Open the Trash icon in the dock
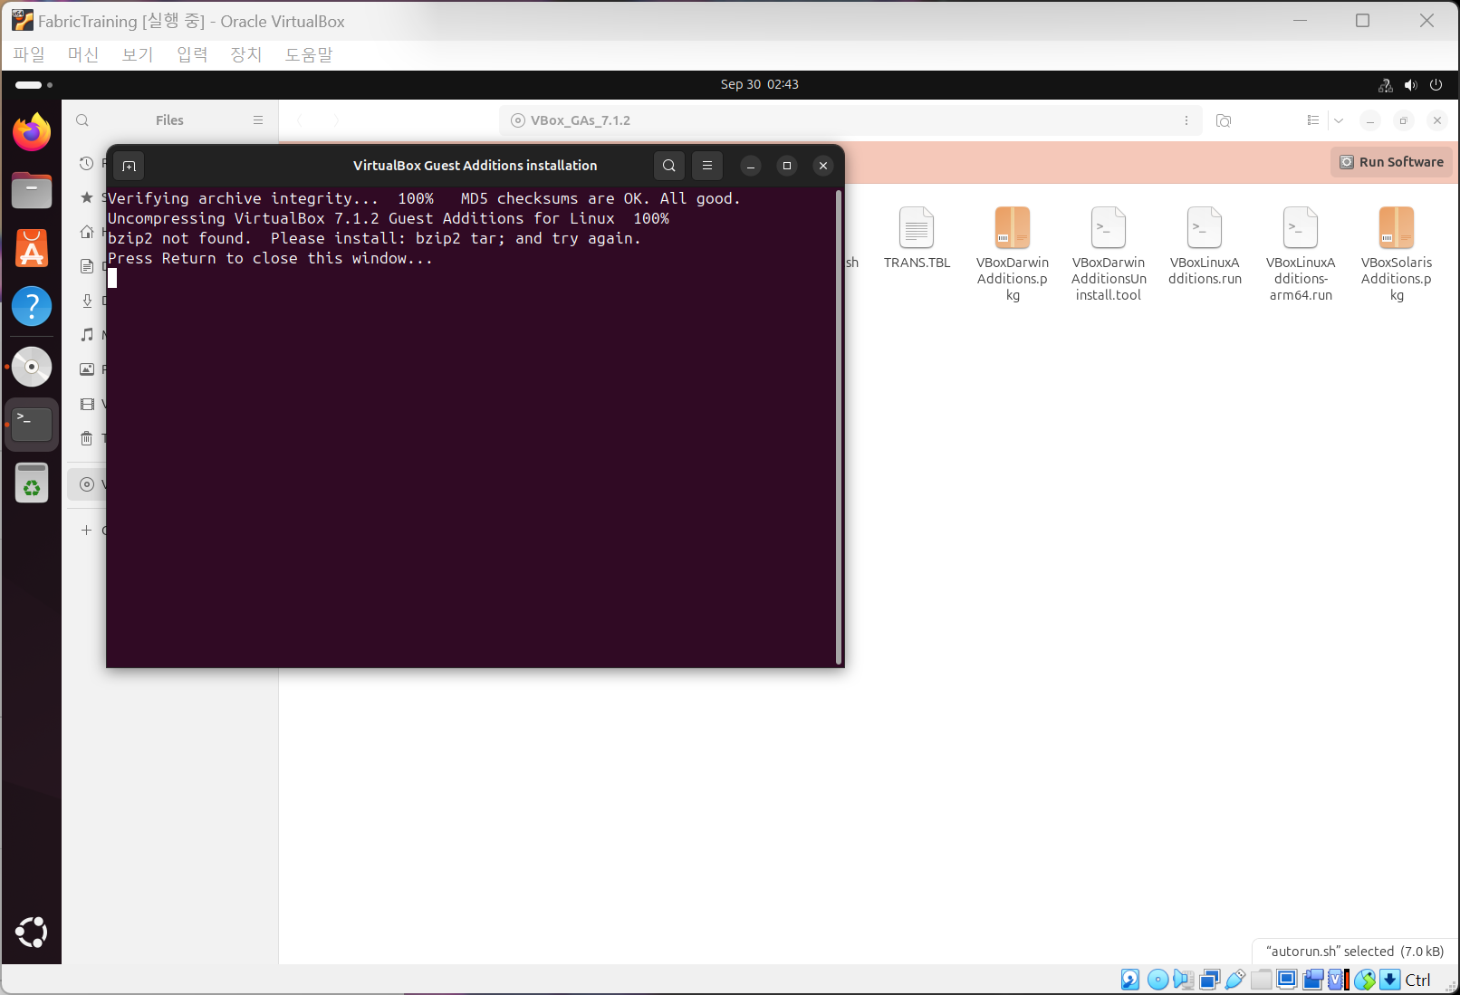 pos(32,483)
